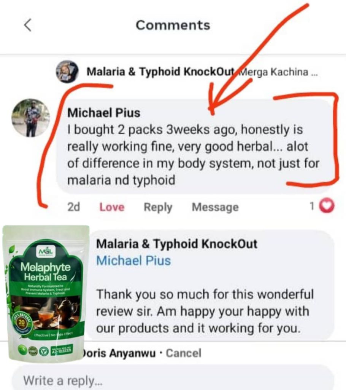Tap the 2d timestamp on the comment
Image resolution: width=346 pixels, height=390 pixels.
click(x=73, y=207)
